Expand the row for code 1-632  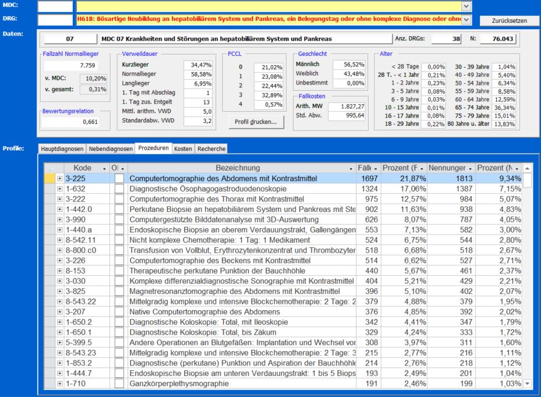click(x=59, y=189)
